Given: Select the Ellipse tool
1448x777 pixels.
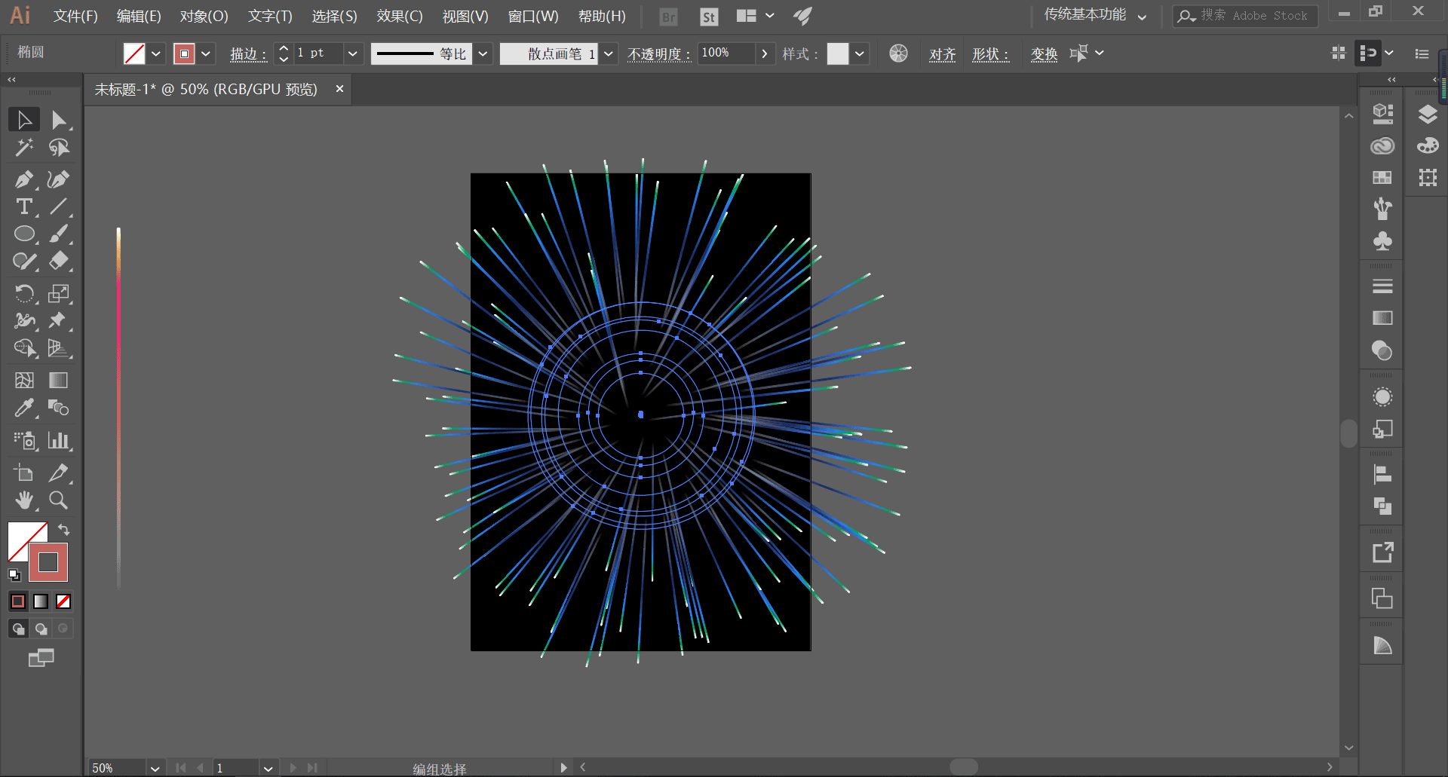Looking at the screenshot, I should 24,234.
